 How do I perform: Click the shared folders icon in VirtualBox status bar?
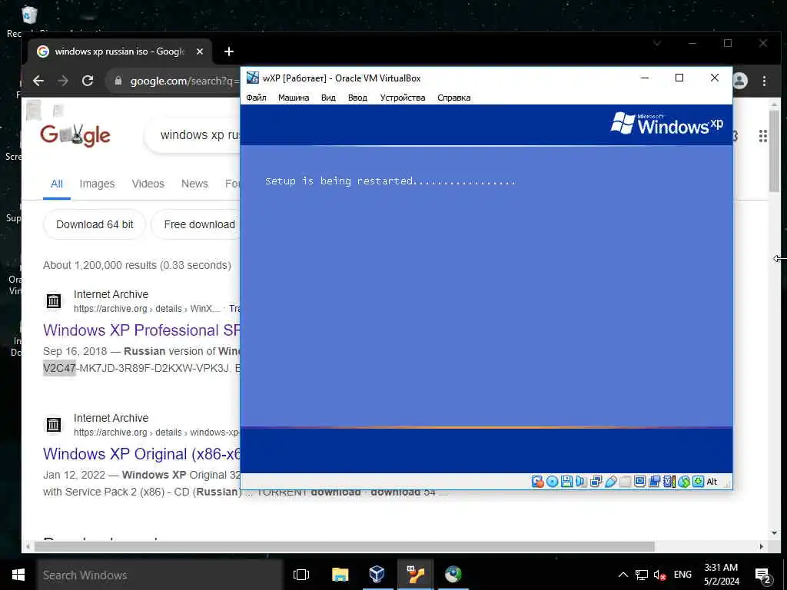click(x=625, y=482)
